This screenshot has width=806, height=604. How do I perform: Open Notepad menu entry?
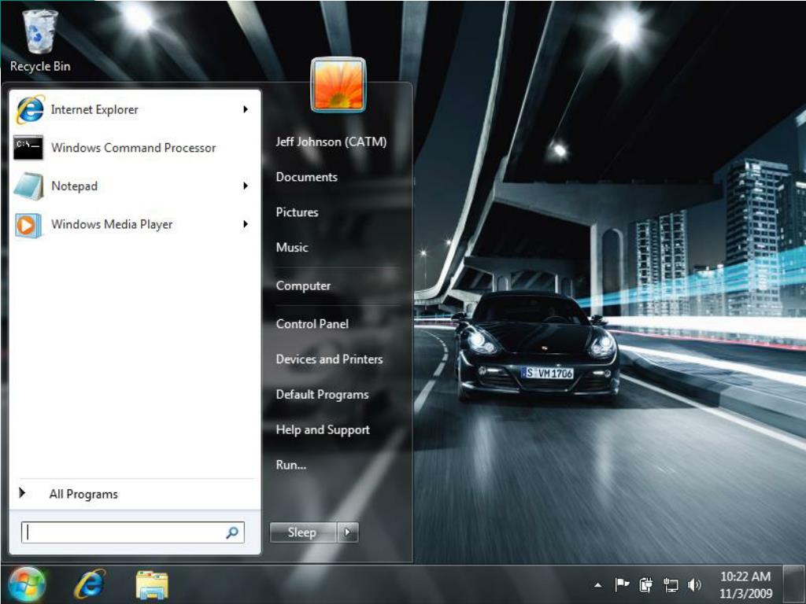pyautogui.click(x=135, y=186)
